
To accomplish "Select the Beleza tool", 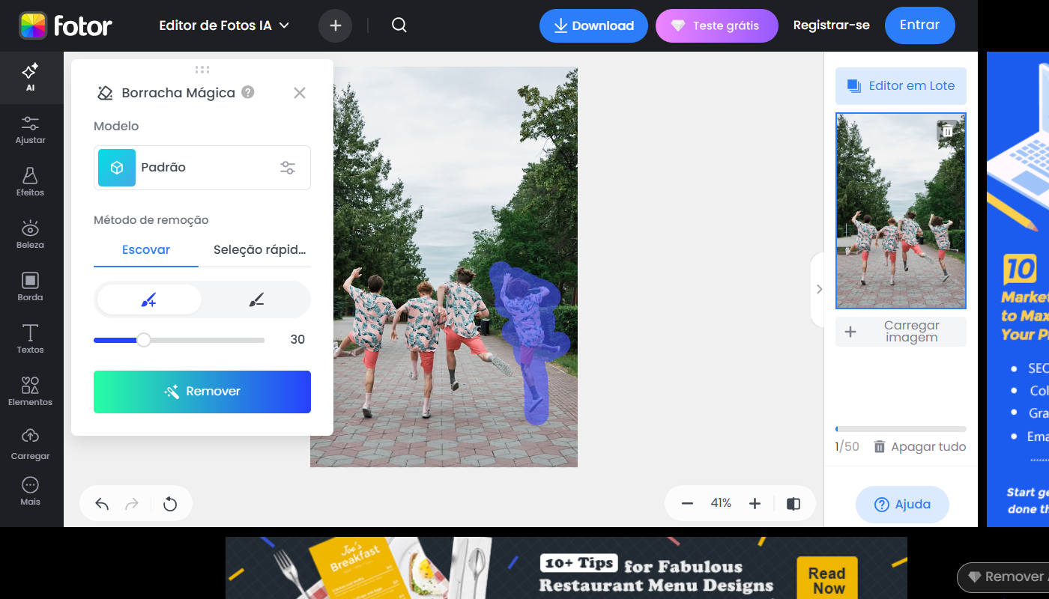I will pos(30,234).
